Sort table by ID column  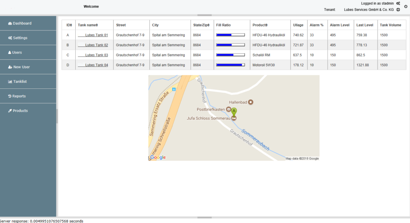coord(69,25)
